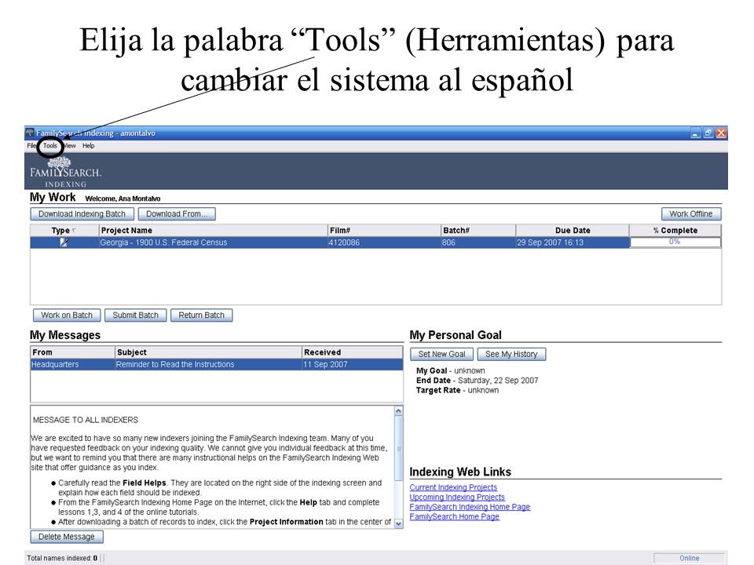This screenshot has height=565, width=754.
Task: Sort batches by Type column header
Action: pos(64,231)
